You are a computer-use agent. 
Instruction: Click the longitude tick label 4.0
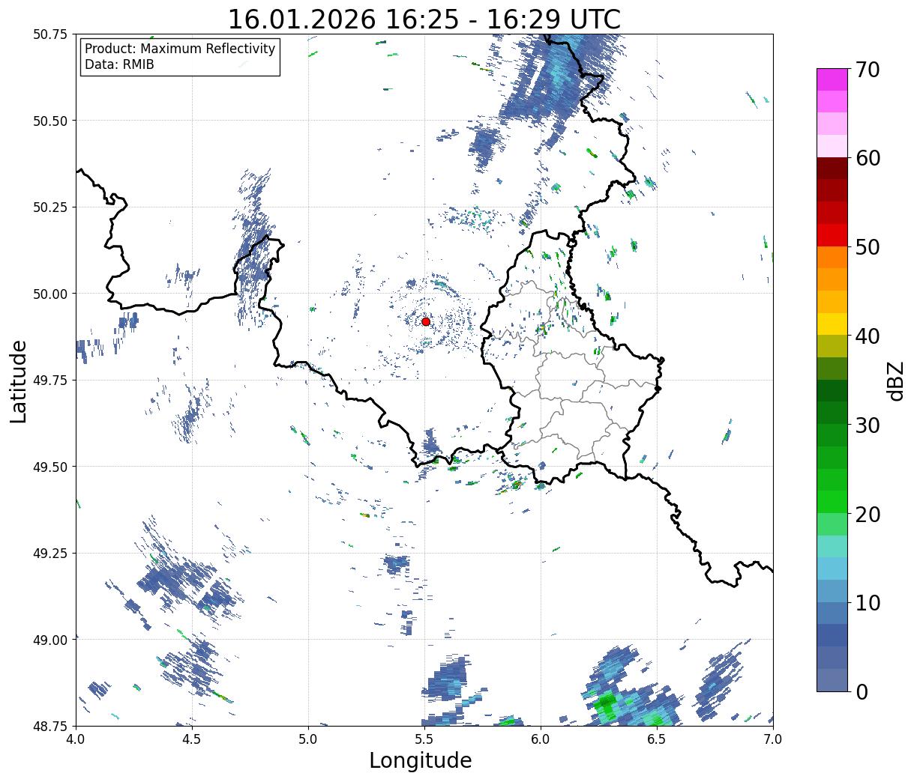click(76, 739)
